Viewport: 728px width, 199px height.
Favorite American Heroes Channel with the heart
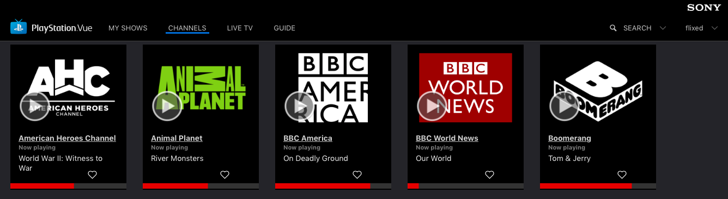(x=92, y=175)
